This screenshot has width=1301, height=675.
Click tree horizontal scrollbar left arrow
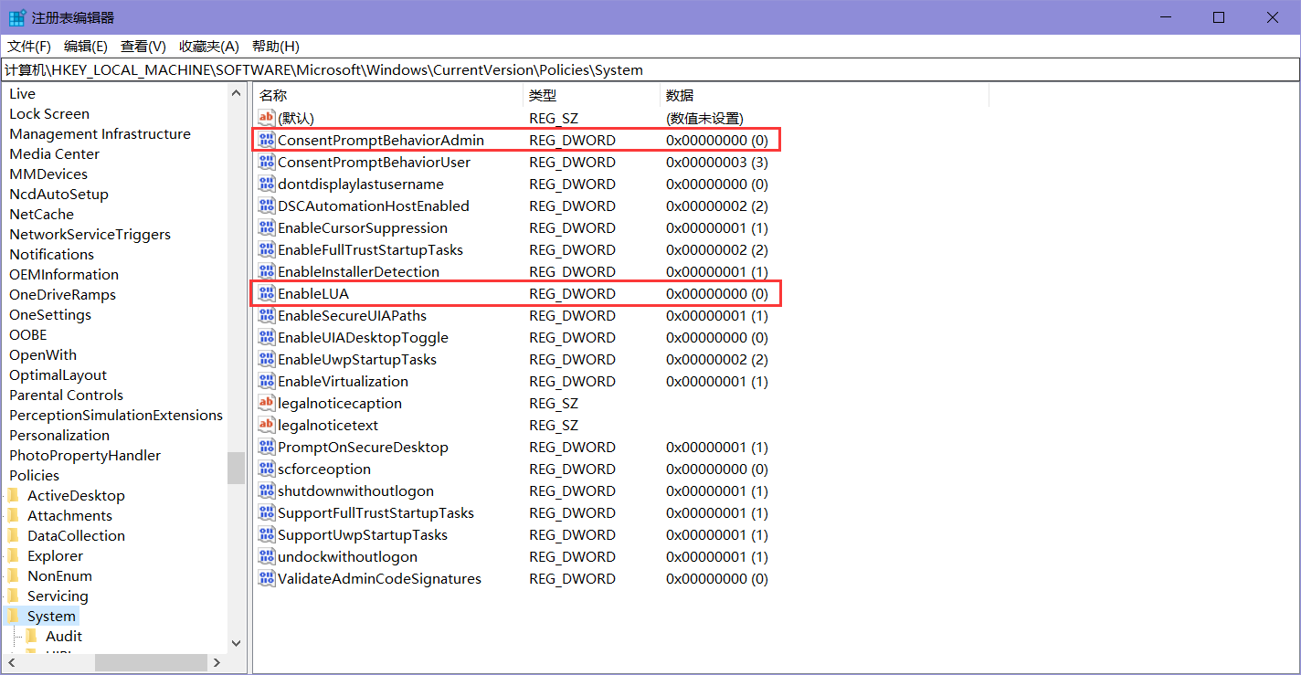(13, 662)
